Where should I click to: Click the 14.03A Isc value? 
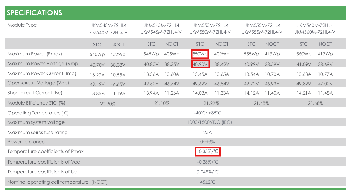(200, 93)
